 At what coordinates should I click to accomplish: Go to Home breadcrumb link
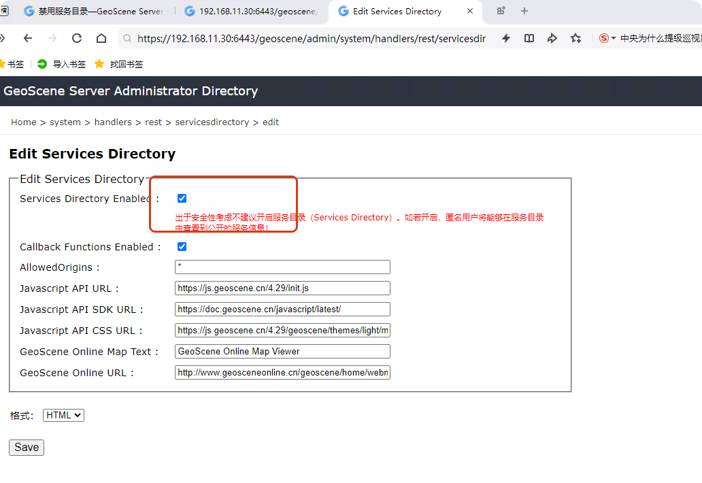click(24, 122)
